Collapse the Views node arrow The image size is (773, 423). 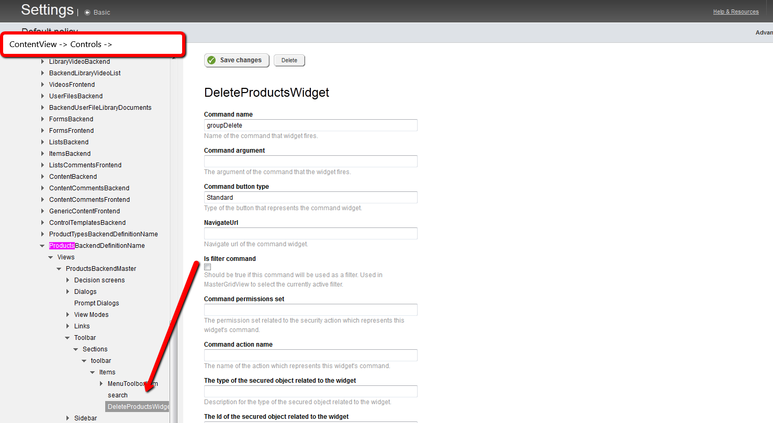pos(51,257)
